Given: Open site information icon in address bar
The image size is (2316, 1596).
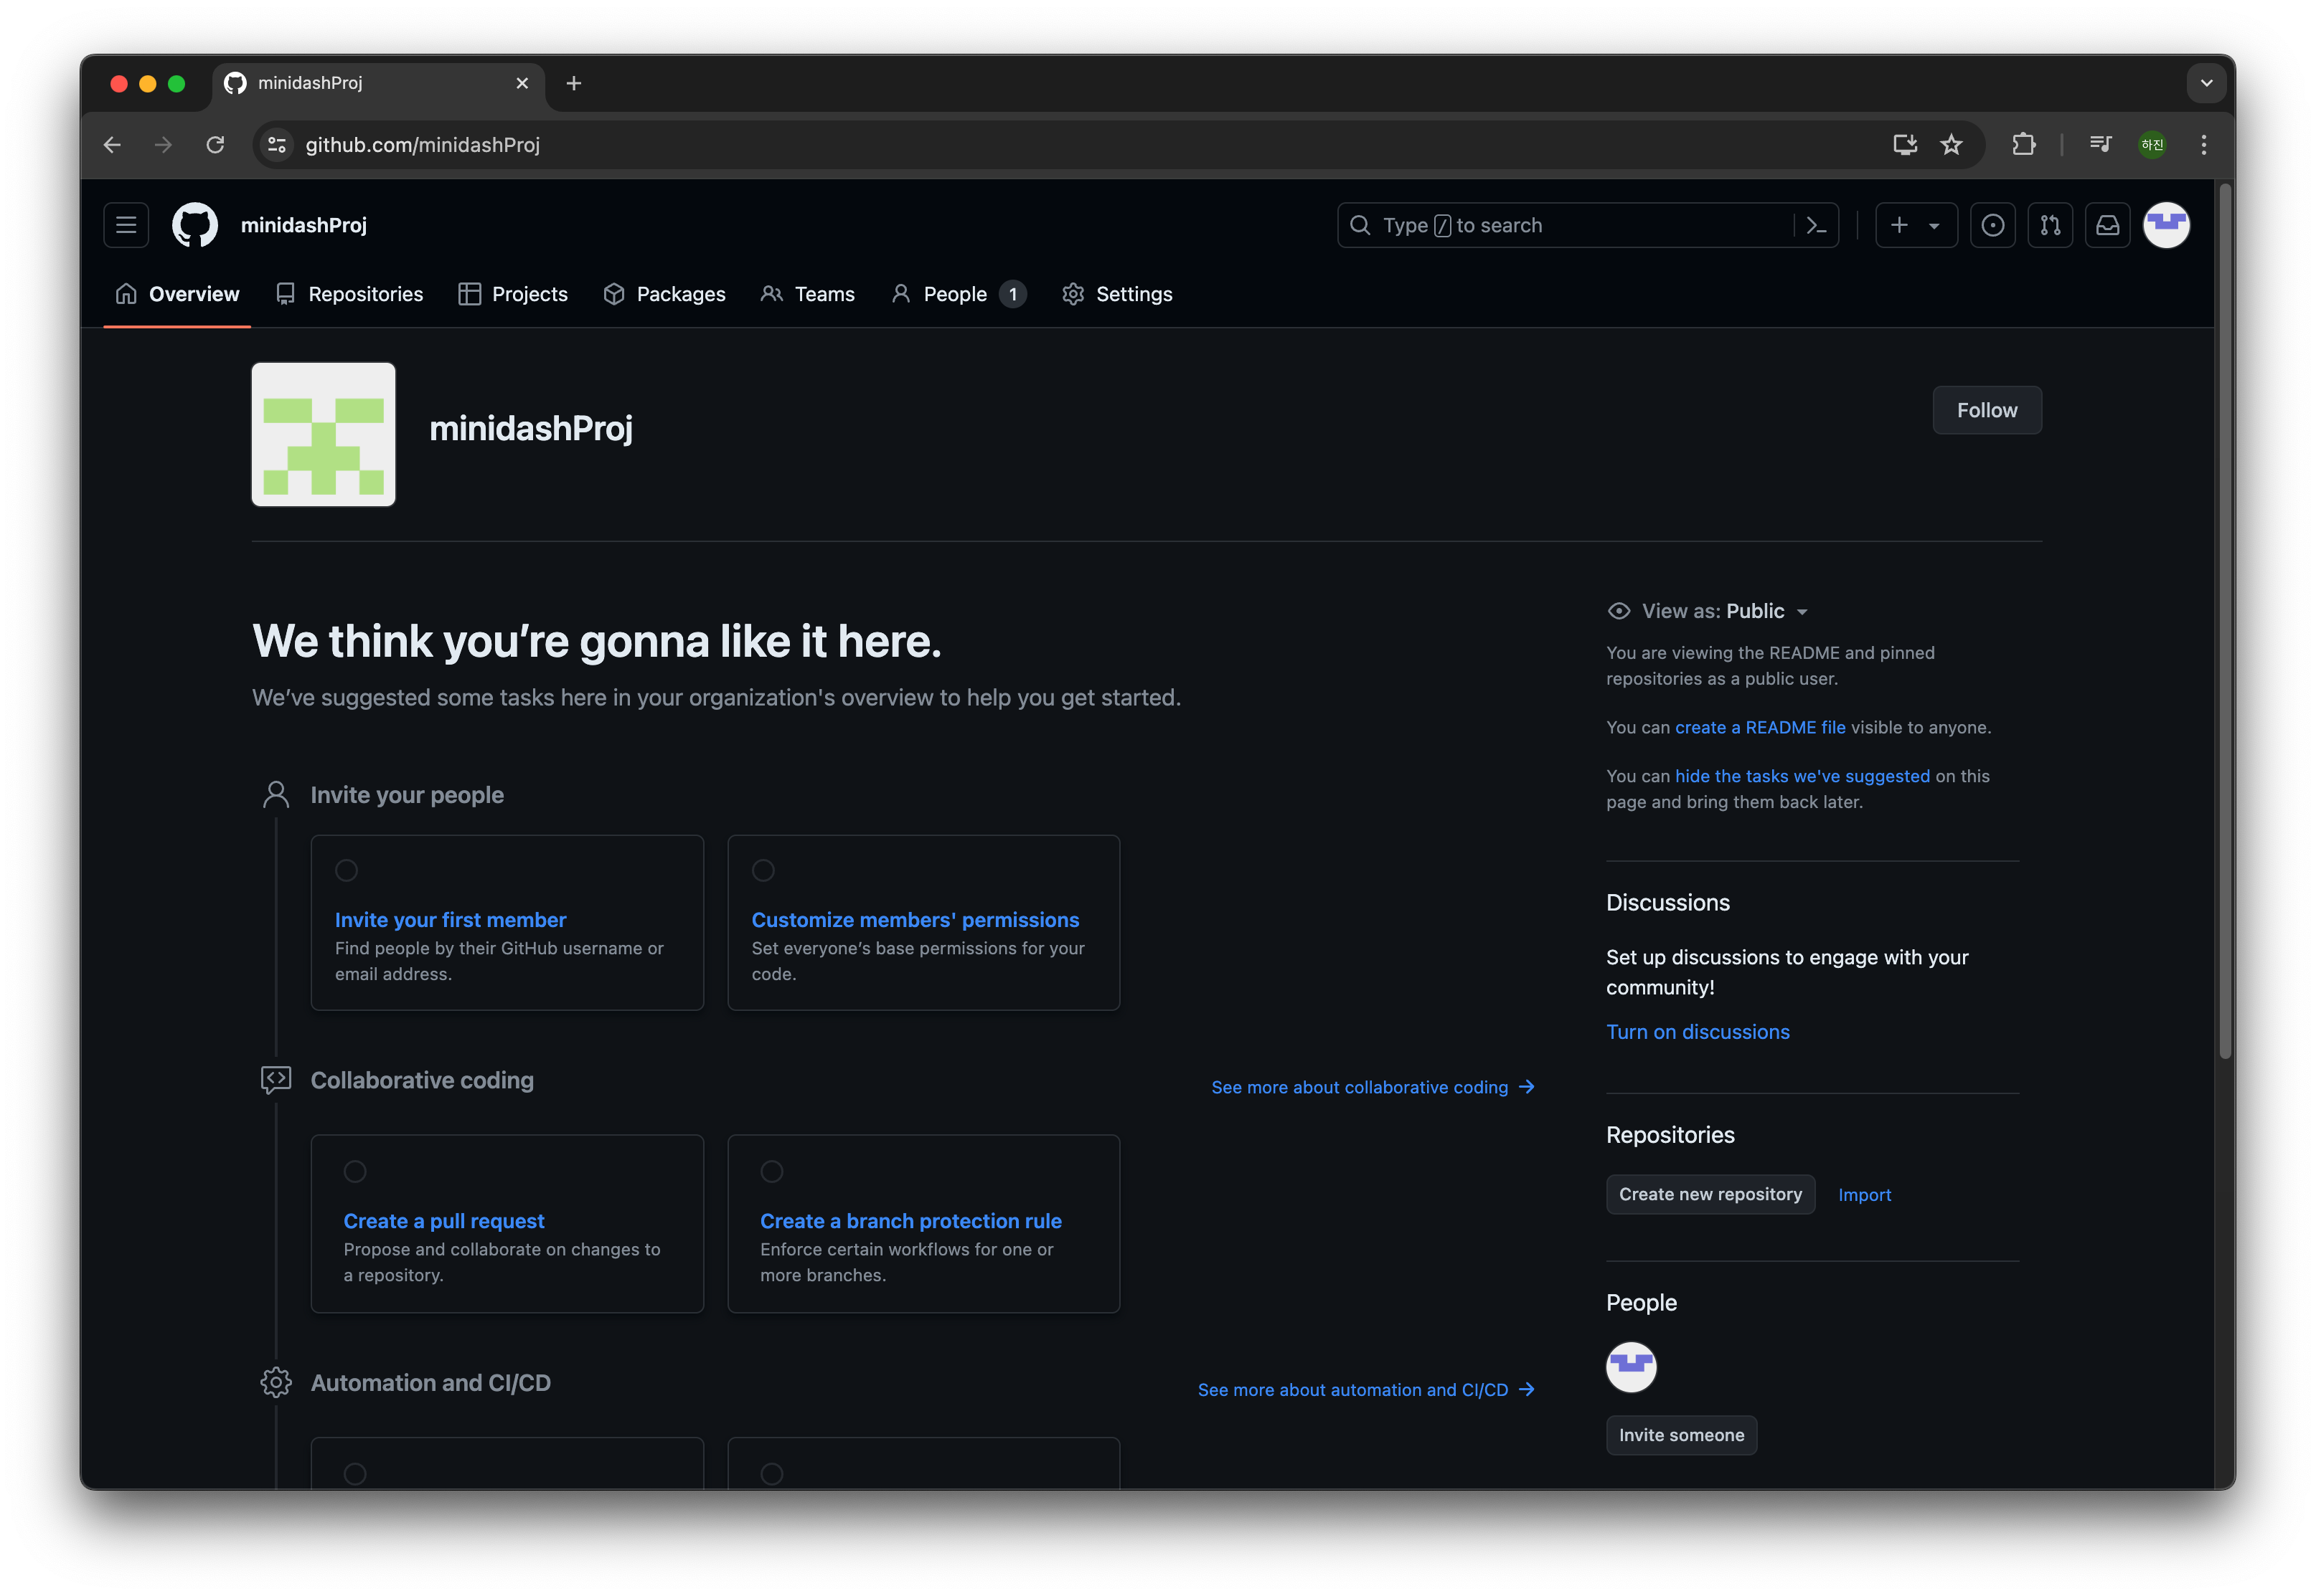Looking at the screenshot, I should click(278, 145).
